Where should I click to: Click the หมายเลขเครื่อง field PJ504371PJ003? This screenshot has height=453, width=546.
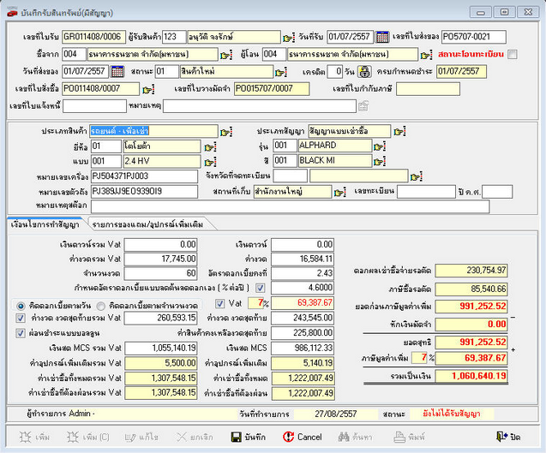[x=144, y=176]
